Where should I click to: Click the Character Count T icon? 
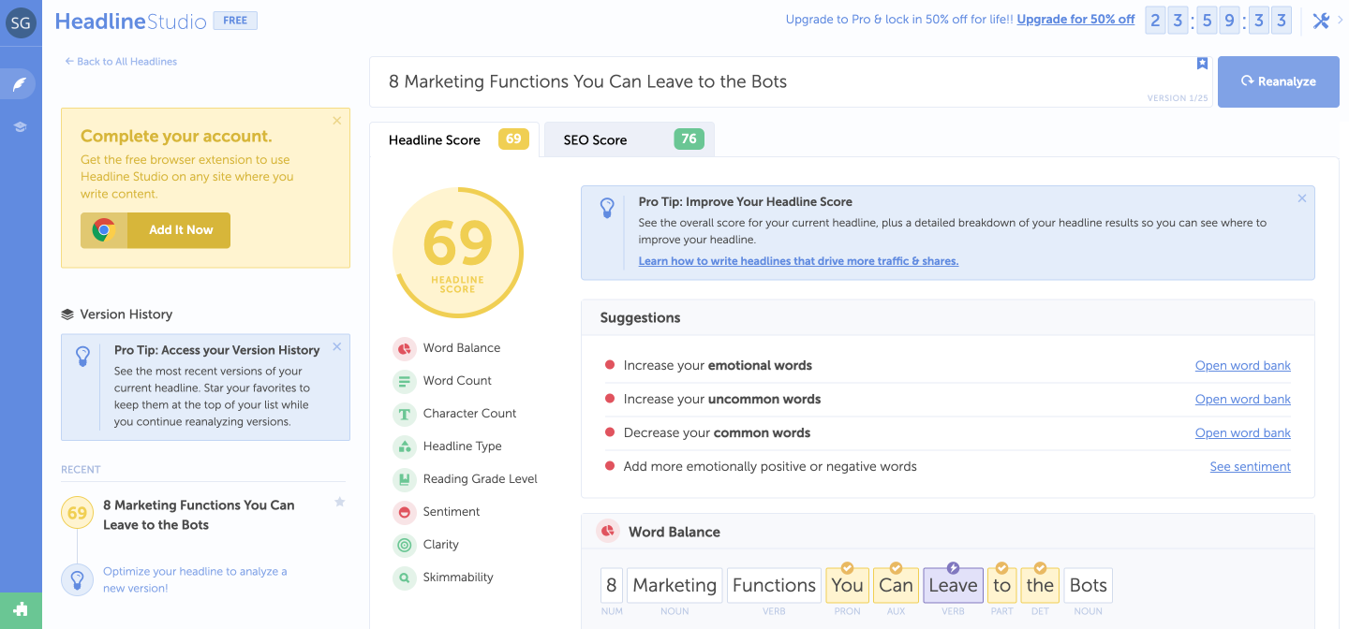click(x=405, y=414)
